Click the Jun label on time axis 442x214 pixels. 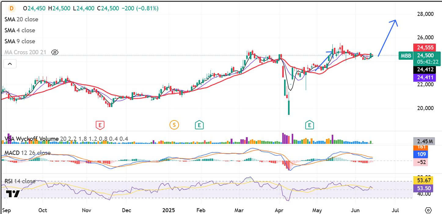pyautogui.click(x=356, y=210)
